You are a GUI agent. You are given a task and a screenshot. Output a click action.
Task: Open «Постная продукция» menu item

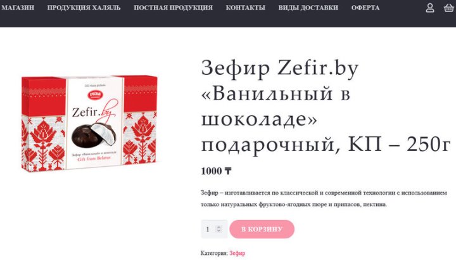pos(173,8)
